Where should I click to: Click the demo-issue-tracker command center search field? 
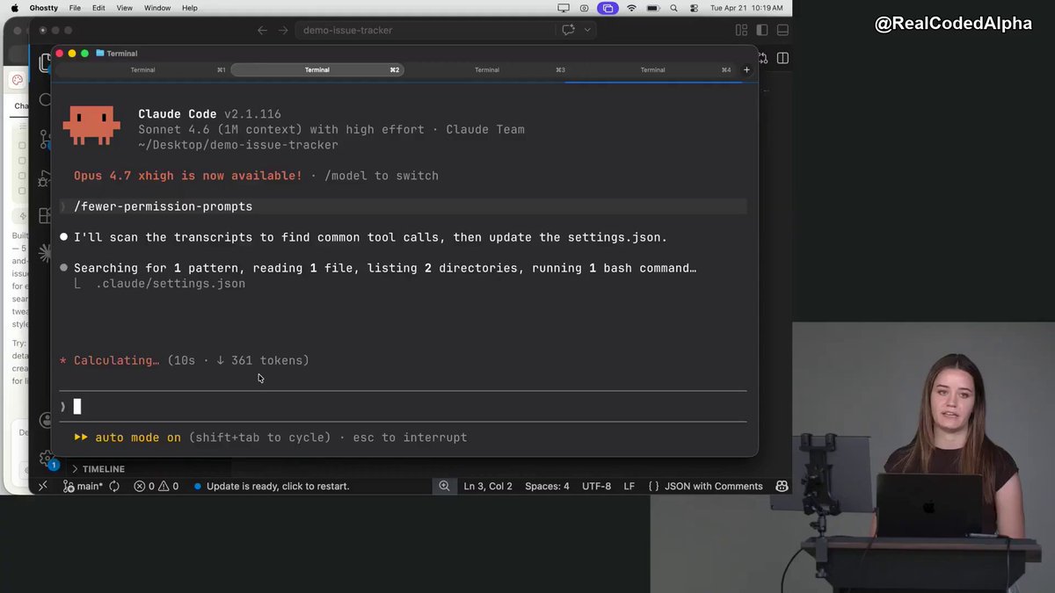(x=425, y=30)
